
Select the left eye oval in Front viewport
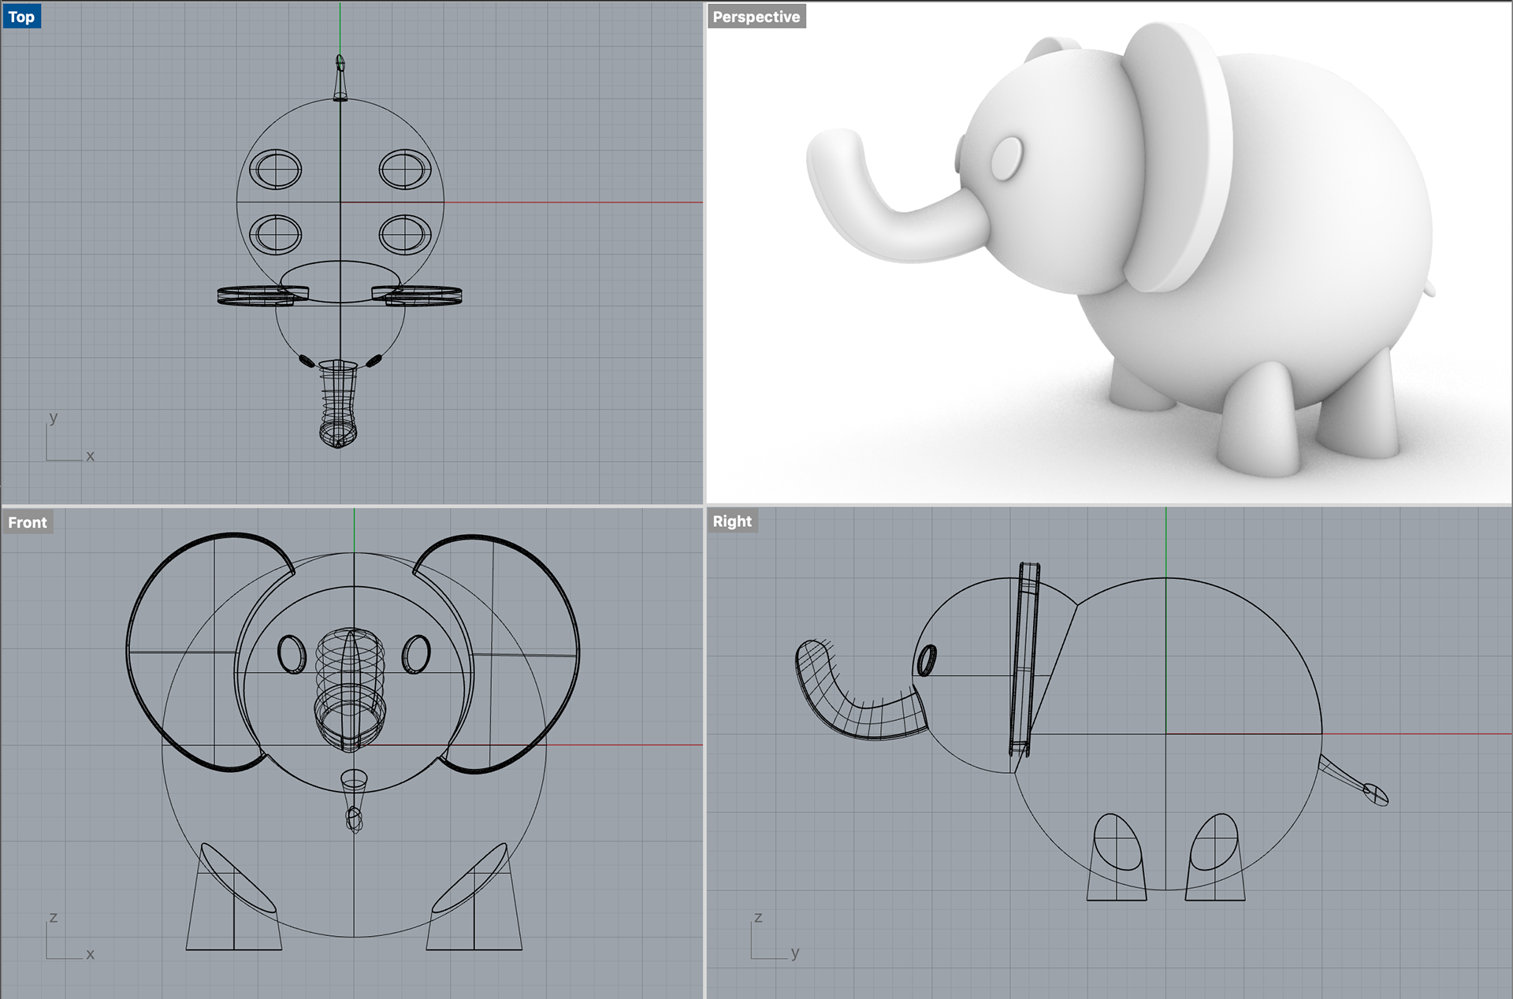click(280, 654)
